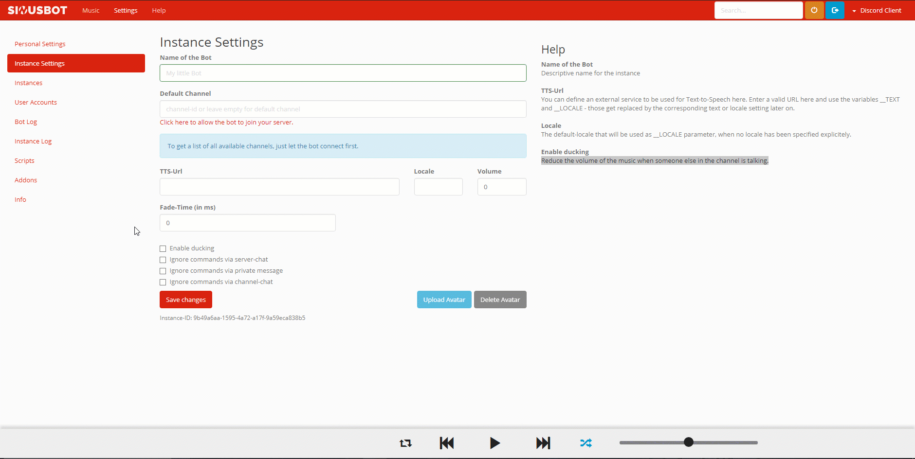The image size is (915, 459).
Task: Select Instance Settings in sidebar
Action: [x=76, y=63]
